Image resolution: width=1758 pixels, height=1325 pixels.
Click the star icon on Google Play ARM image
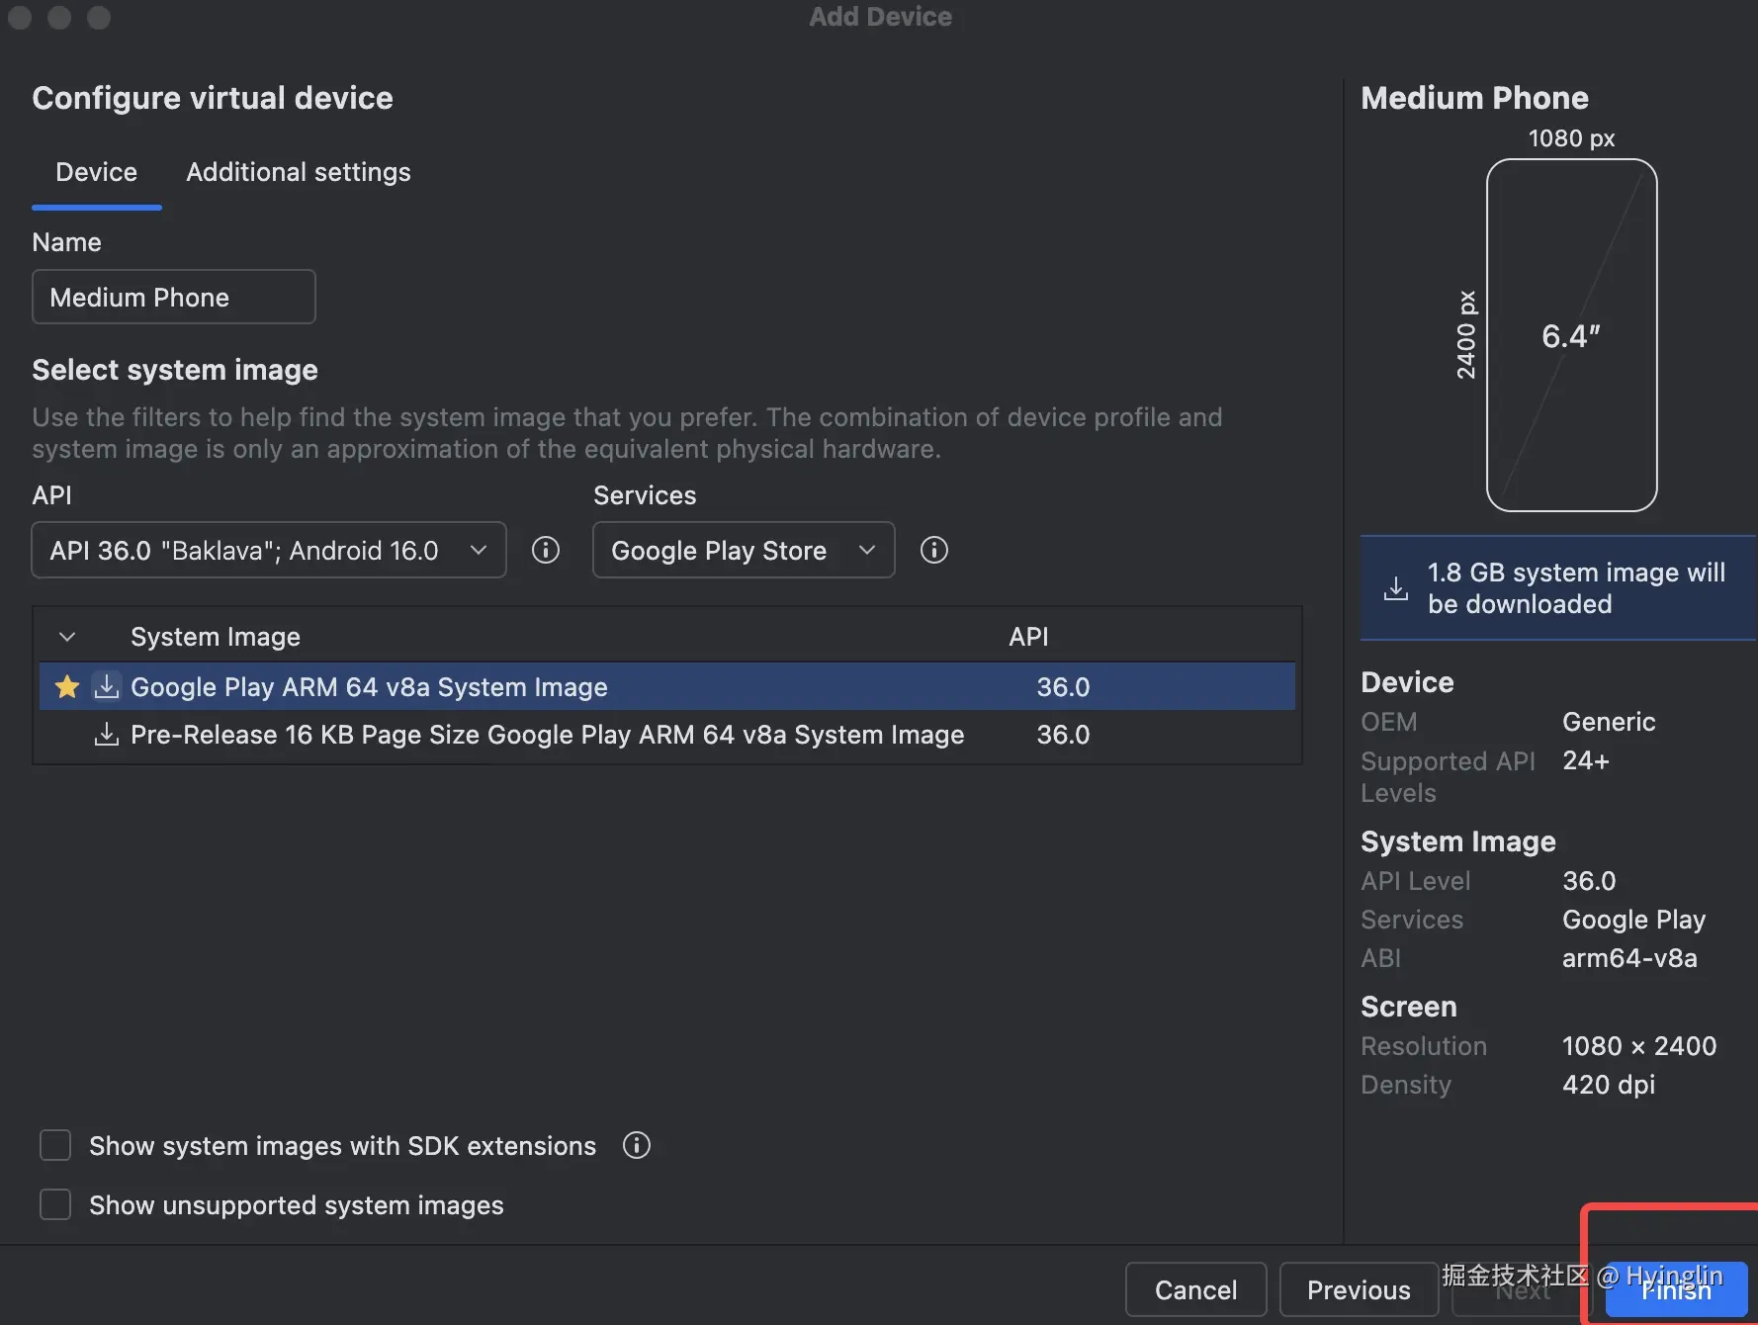click(x=67, y=686)
